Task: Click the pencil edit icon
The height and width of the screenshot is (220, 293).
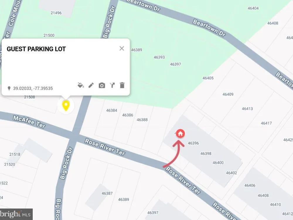Action: (91, 85)
